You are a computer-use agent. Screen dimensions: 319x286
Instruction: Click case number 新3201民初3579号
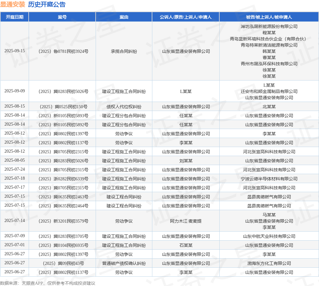pos(64,221)
